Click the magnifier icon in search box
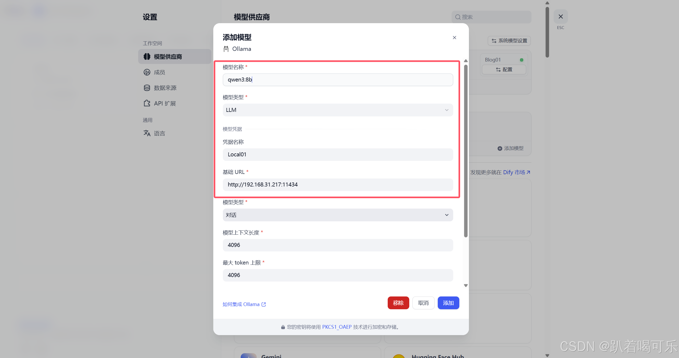Viewport: 679px width, 358px height. (458, 17)
